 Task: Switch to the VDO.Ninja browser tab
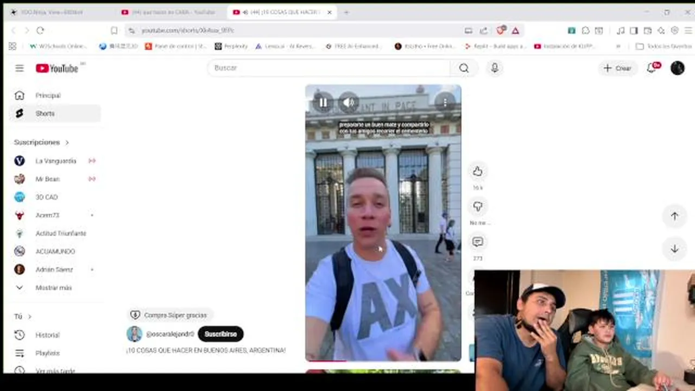click(59, 12)
